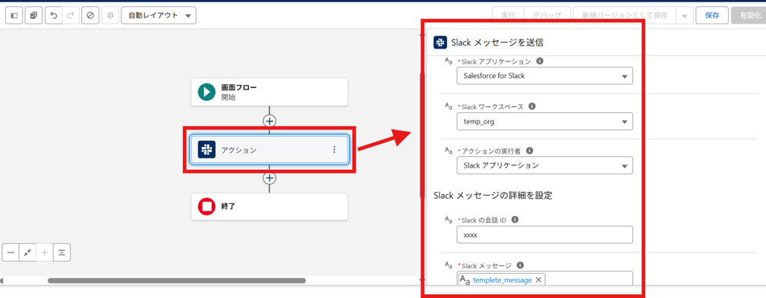766x298 pixels.
Task: Add element with plus below 画面フロー
Action: [x=270, y=121]
